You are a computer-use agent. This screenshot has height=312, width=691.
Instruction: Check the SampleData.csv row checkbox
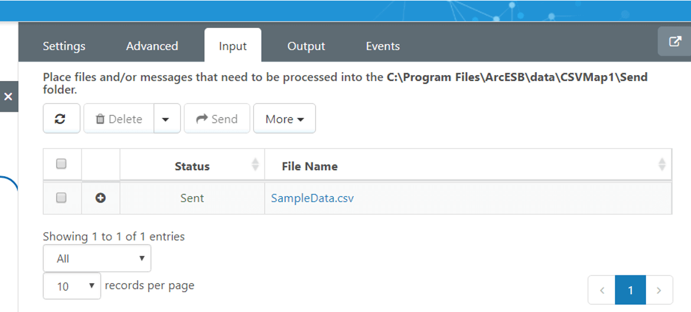[61, 198]
